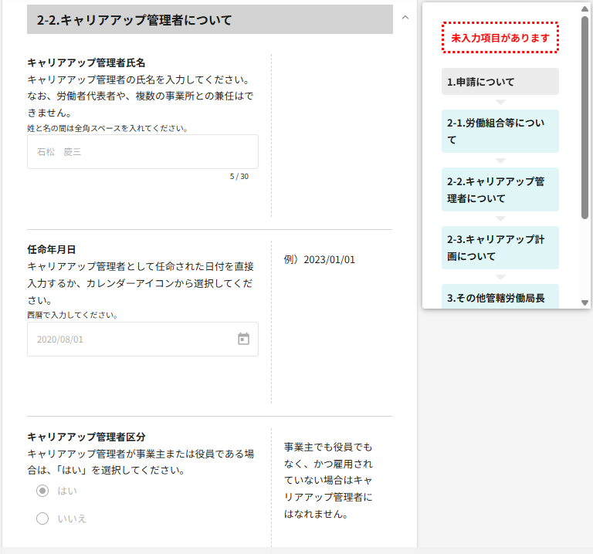This screenshot has height=554, width=593.
Task: Click the 任命年月日 field label
Action: pyautogui.click(x=52, y=249)
